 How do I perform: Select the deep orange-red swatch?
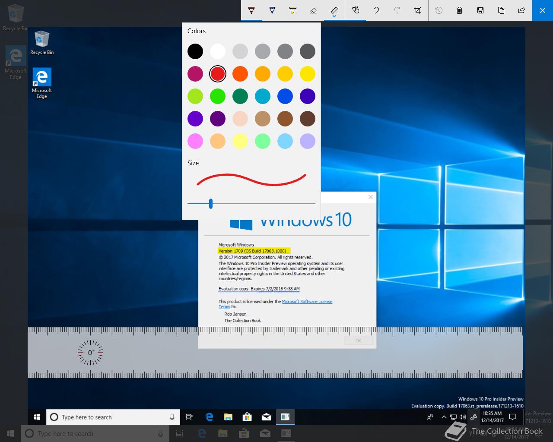coord(240,74)
